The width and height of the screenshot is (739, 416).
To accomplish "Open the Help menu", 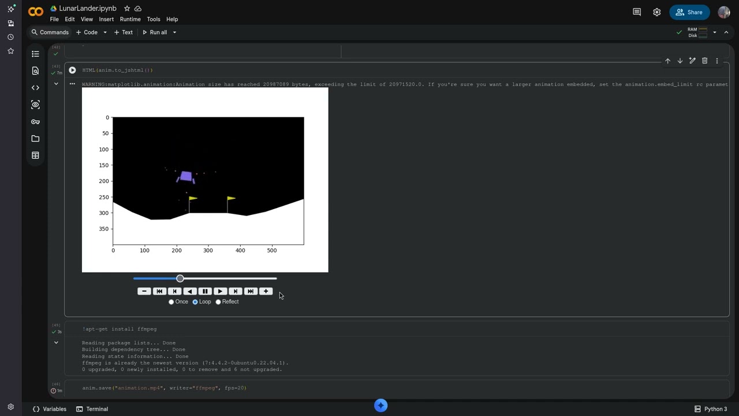I will pyautogui.click(x=172, y=19).
